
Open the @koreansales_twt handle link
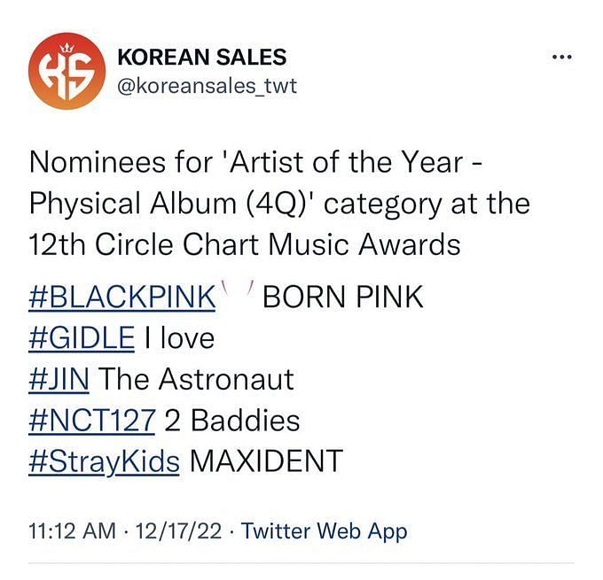[207, 86]
